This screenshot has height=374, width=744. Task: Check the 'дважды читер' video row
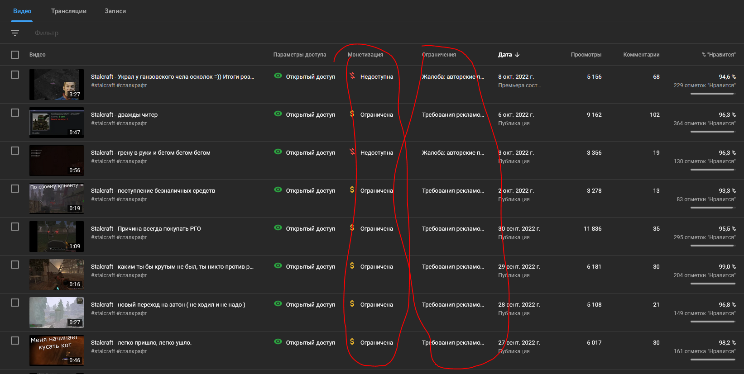[x=15, y=113]
